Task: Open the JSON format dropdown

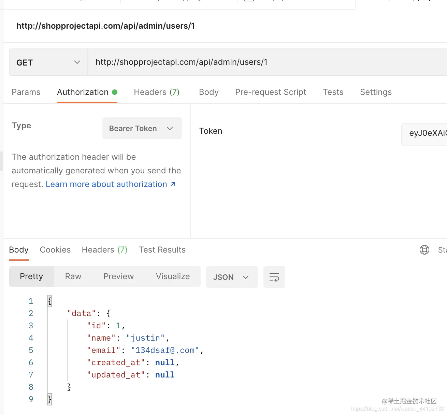Action: coord(231,277)
